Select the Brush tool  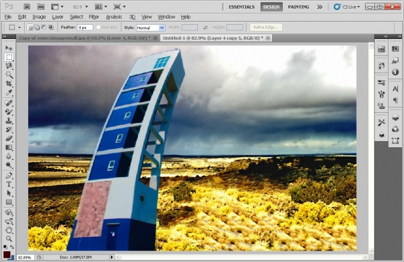point(9,112)
